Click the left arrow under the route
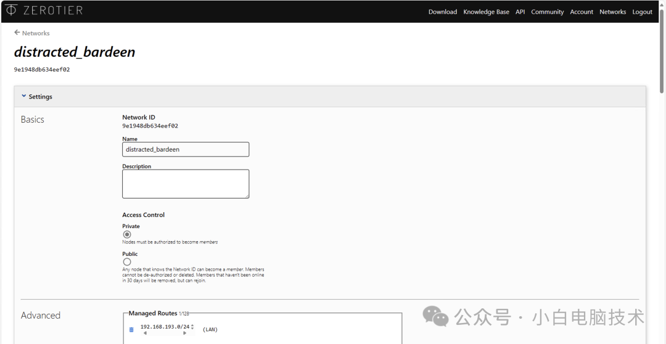666x344 pixels. pos(145,334)
